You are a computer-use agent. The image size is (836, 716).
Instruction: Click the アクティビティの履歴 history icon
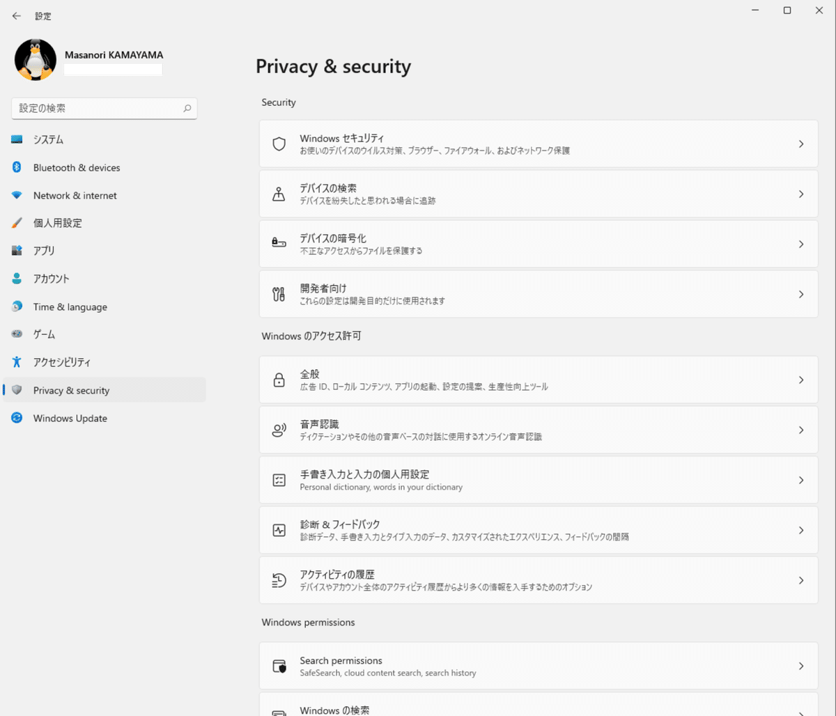coord(279,580)
